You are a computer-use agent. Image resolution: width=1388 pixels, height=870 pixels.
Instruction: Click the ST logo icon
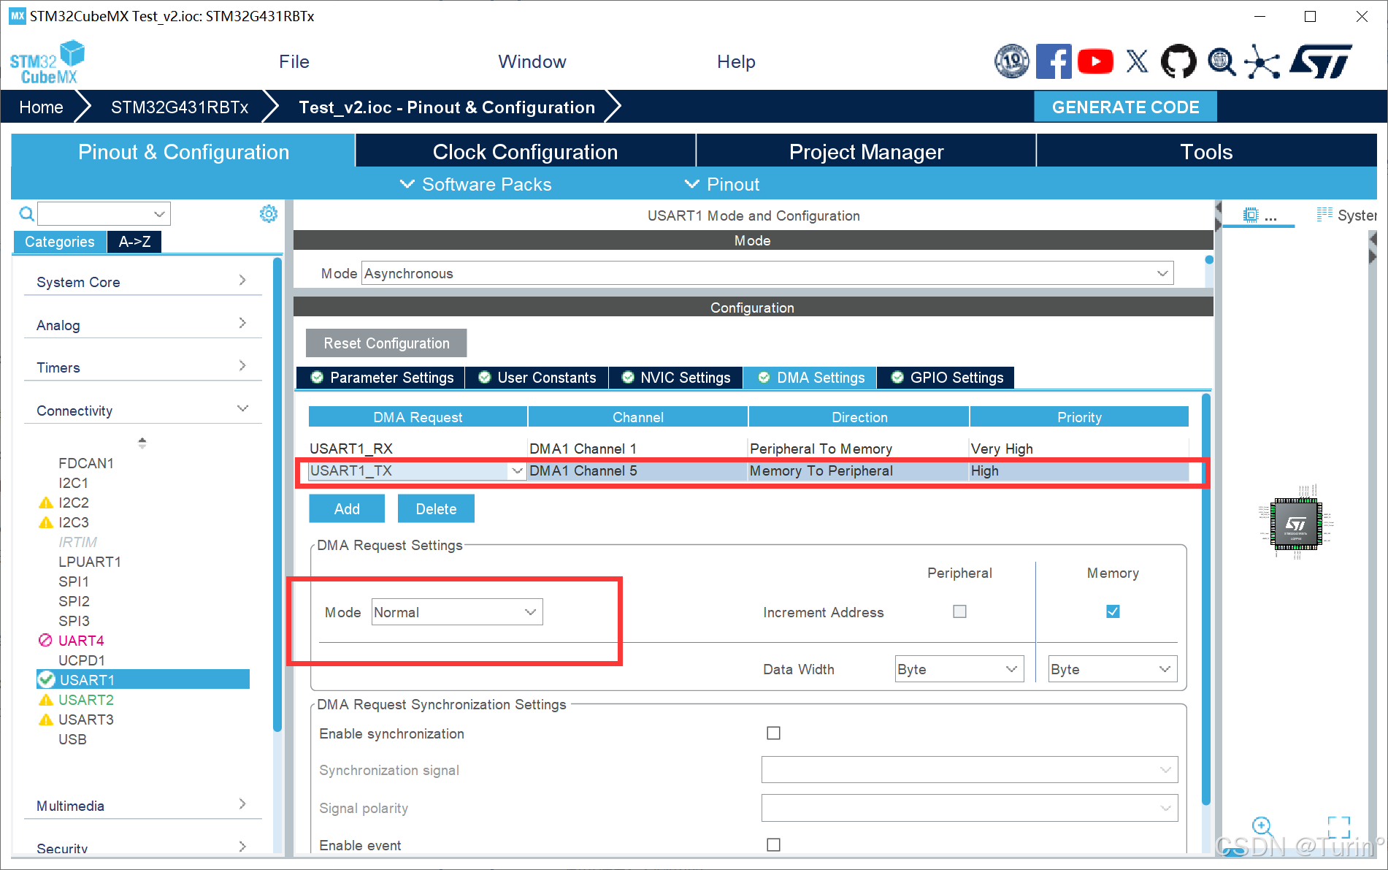(1321, 61)
